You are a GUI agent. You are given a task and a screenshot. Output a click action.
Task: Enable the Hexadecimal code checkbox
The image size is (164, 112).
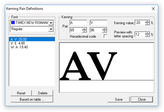(105, 36)
